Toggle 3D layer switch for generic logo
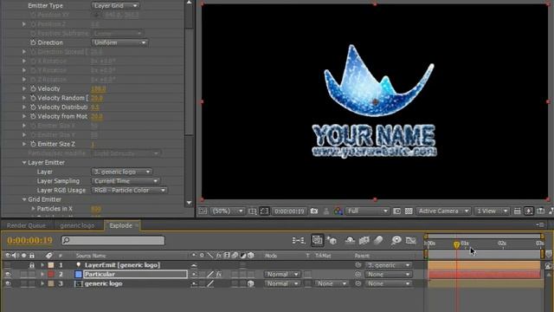554x312 pixels. click(x=250, y=283)
